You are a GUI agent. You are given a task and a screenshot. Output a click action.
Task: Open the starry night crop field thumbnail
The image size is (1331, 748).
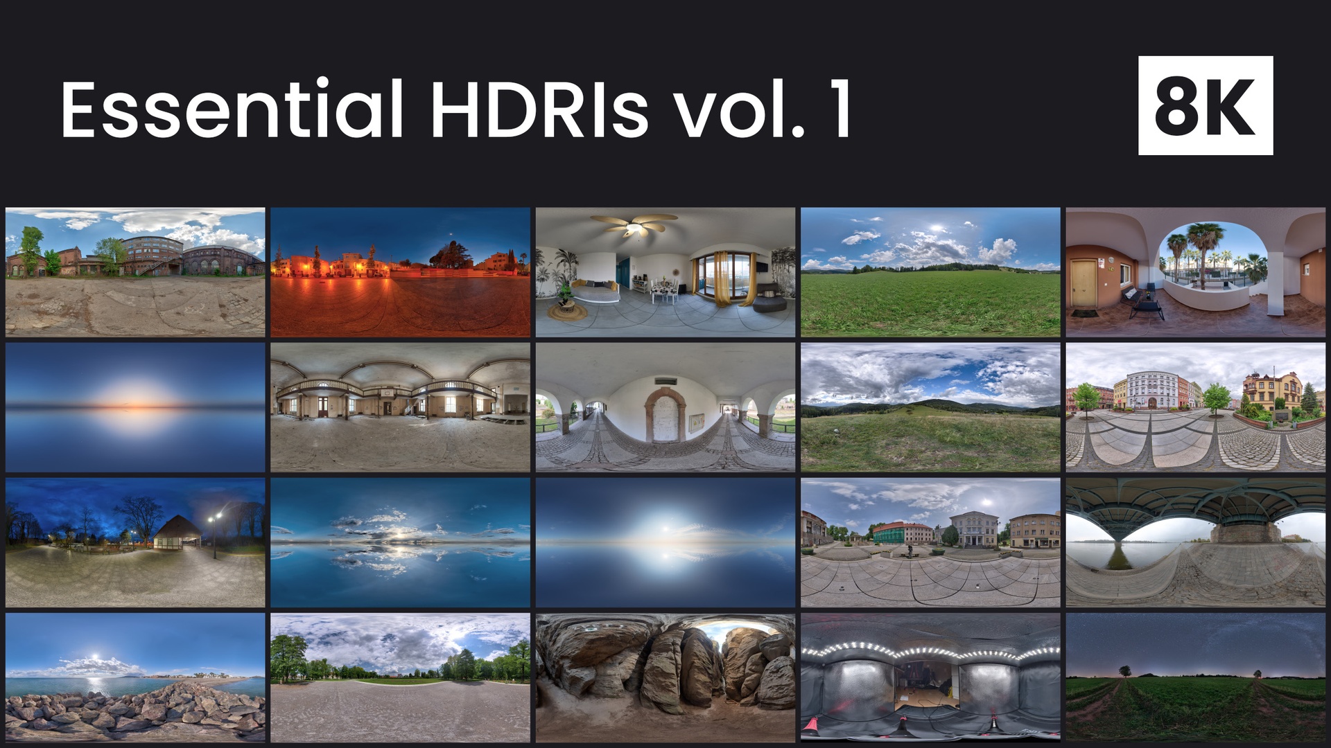click(1196, 677)
